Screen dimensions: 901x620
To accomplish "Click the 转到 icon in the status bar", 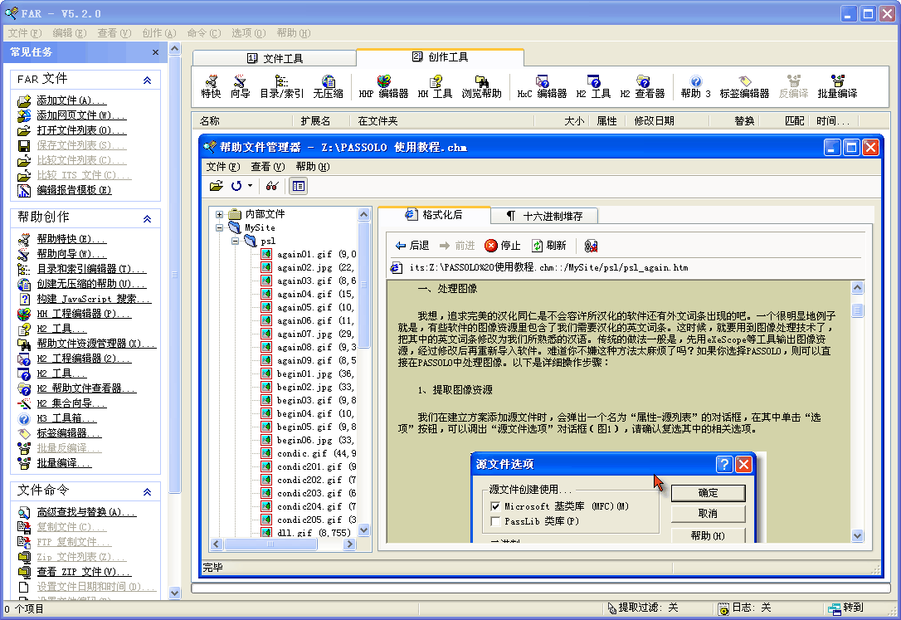I will 846,608.
